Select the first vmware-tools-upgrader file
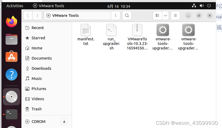This screenshot has height=128, width=222. (x=163, y=37)
